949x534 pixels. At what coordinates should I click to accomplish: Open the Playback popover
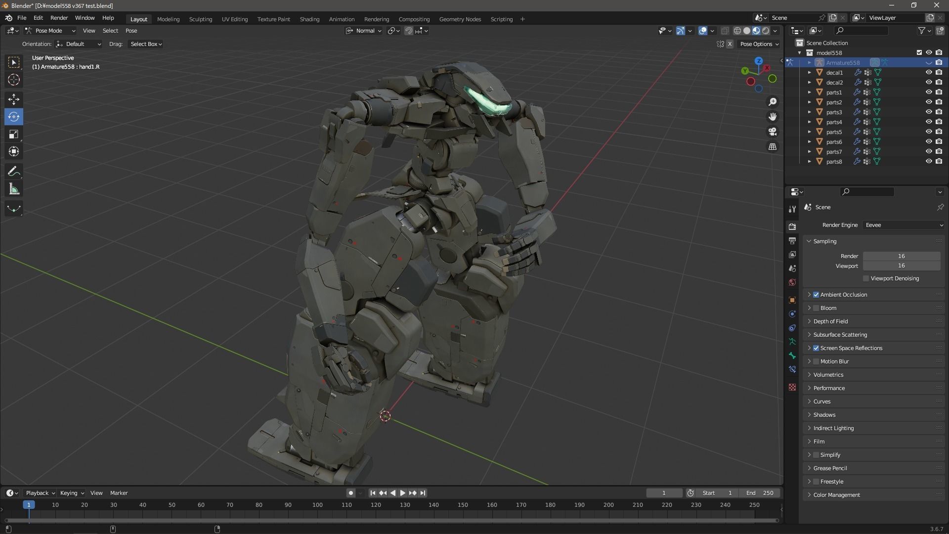point(40,493)
